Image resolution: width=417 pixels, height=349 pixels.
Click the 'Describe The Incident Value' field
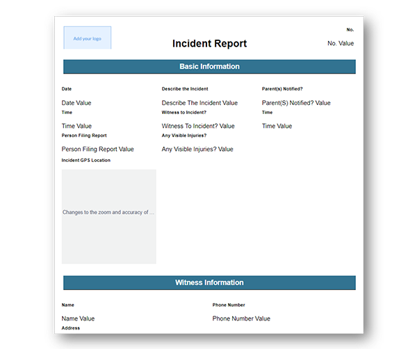pos(199,103)
